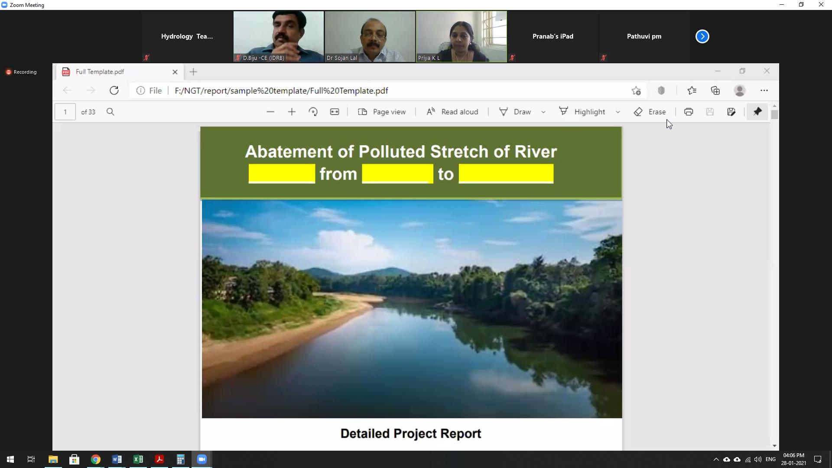
Task: Open the PDF search magnifier
Action: [x=110, y=112]
